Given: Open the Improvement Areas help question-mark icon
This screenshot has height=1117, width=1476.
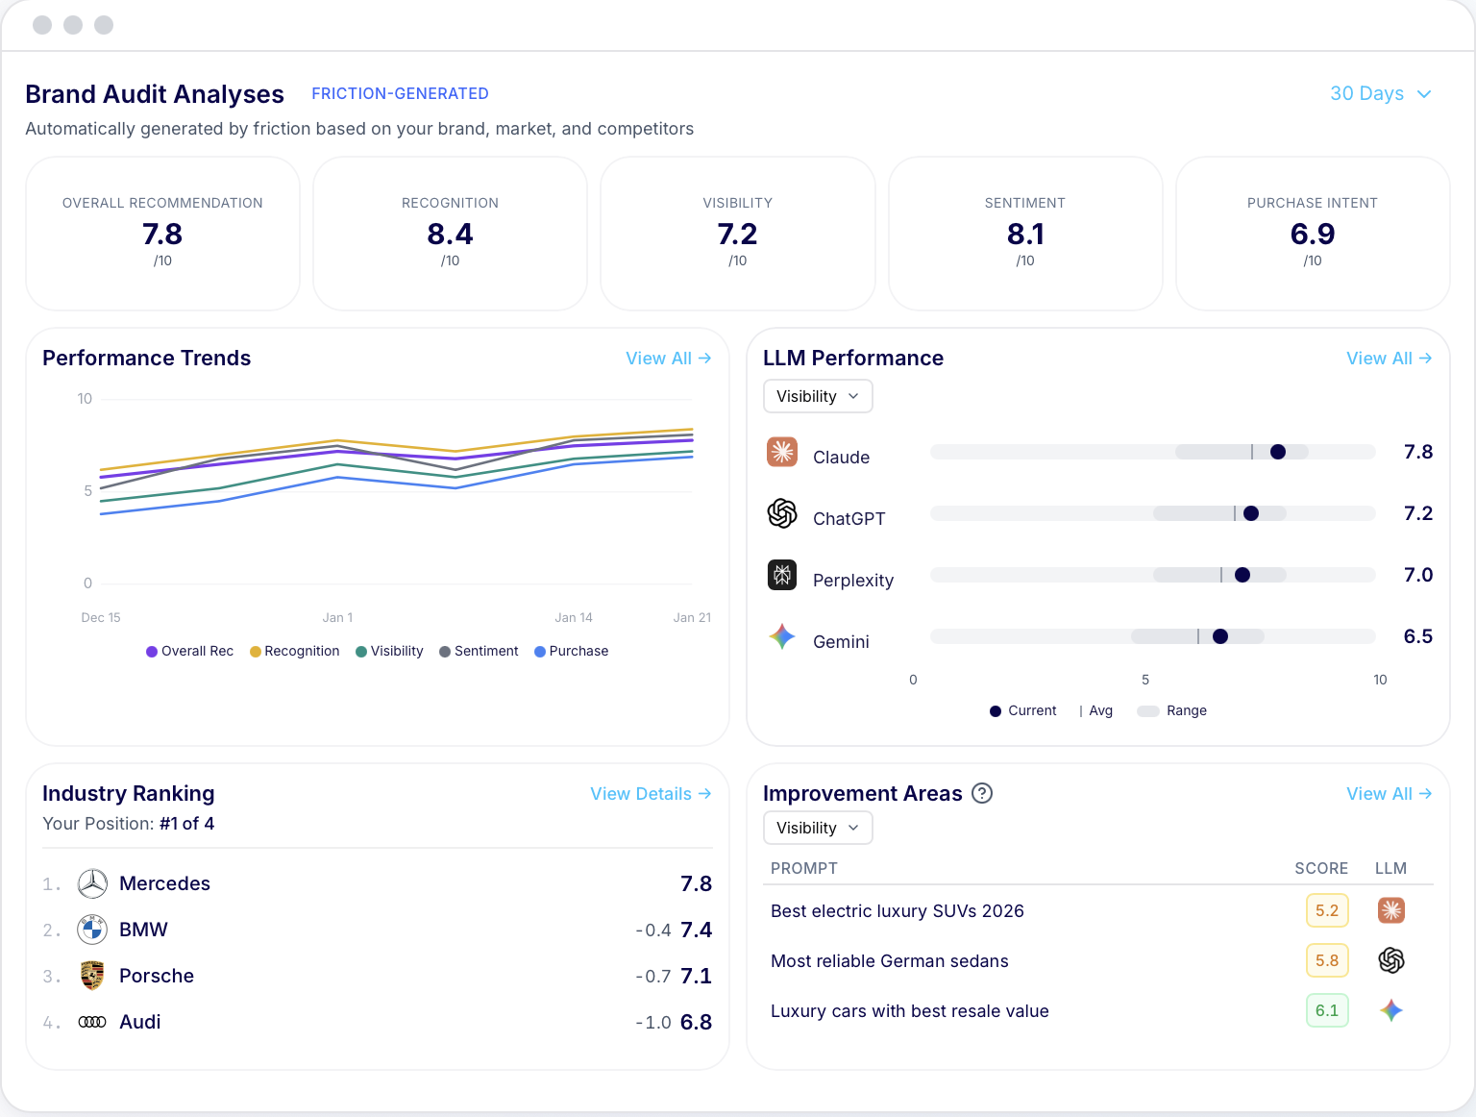Looking at the screenshot, I should tap(982, 793).
